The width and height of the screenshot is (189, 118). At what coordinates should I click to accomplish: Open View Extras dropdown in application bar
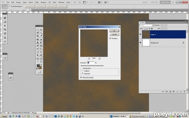point(85,2)
